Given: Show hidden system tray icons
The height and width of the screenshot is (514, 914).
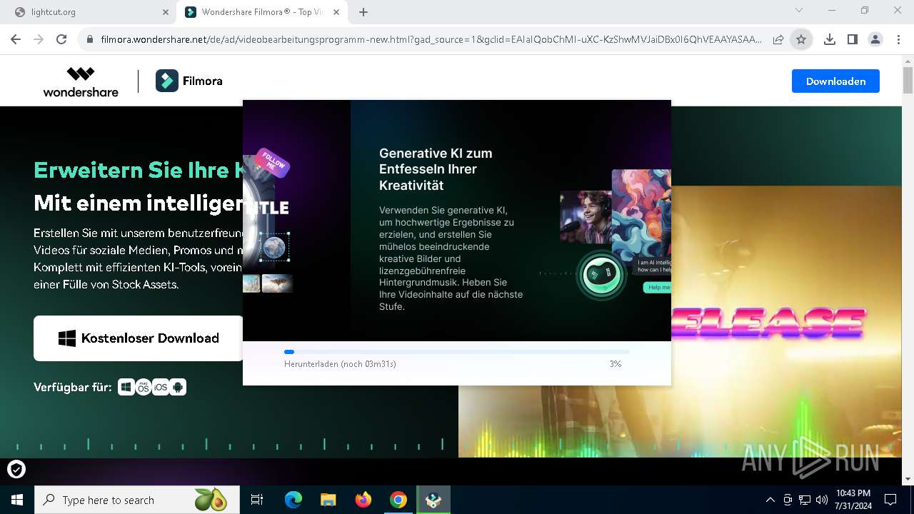Looking at the screenshot, I should [x=770, y=500].
